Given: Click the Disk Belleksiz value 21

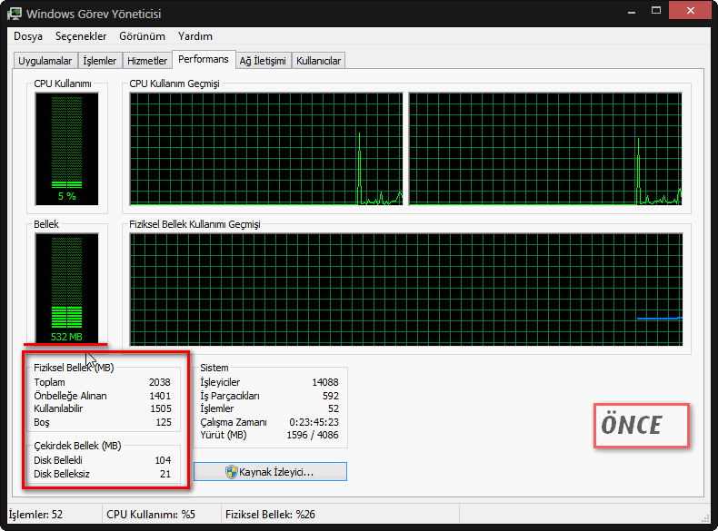Looking at the screenshot, I should click(x=165, y=474).
